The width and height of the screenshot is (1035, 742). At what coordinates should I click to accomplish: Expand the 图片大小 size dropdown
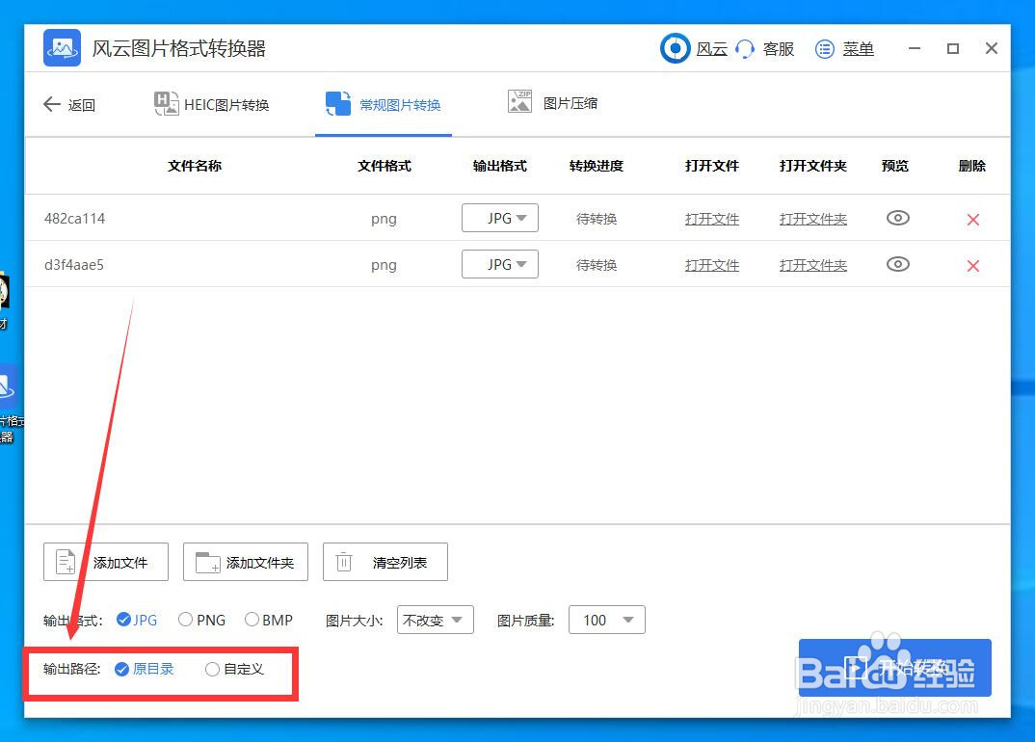(435, 620)
